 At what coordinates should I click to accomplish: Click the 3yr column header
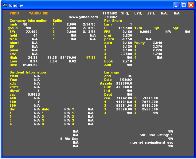coord(156,28)
